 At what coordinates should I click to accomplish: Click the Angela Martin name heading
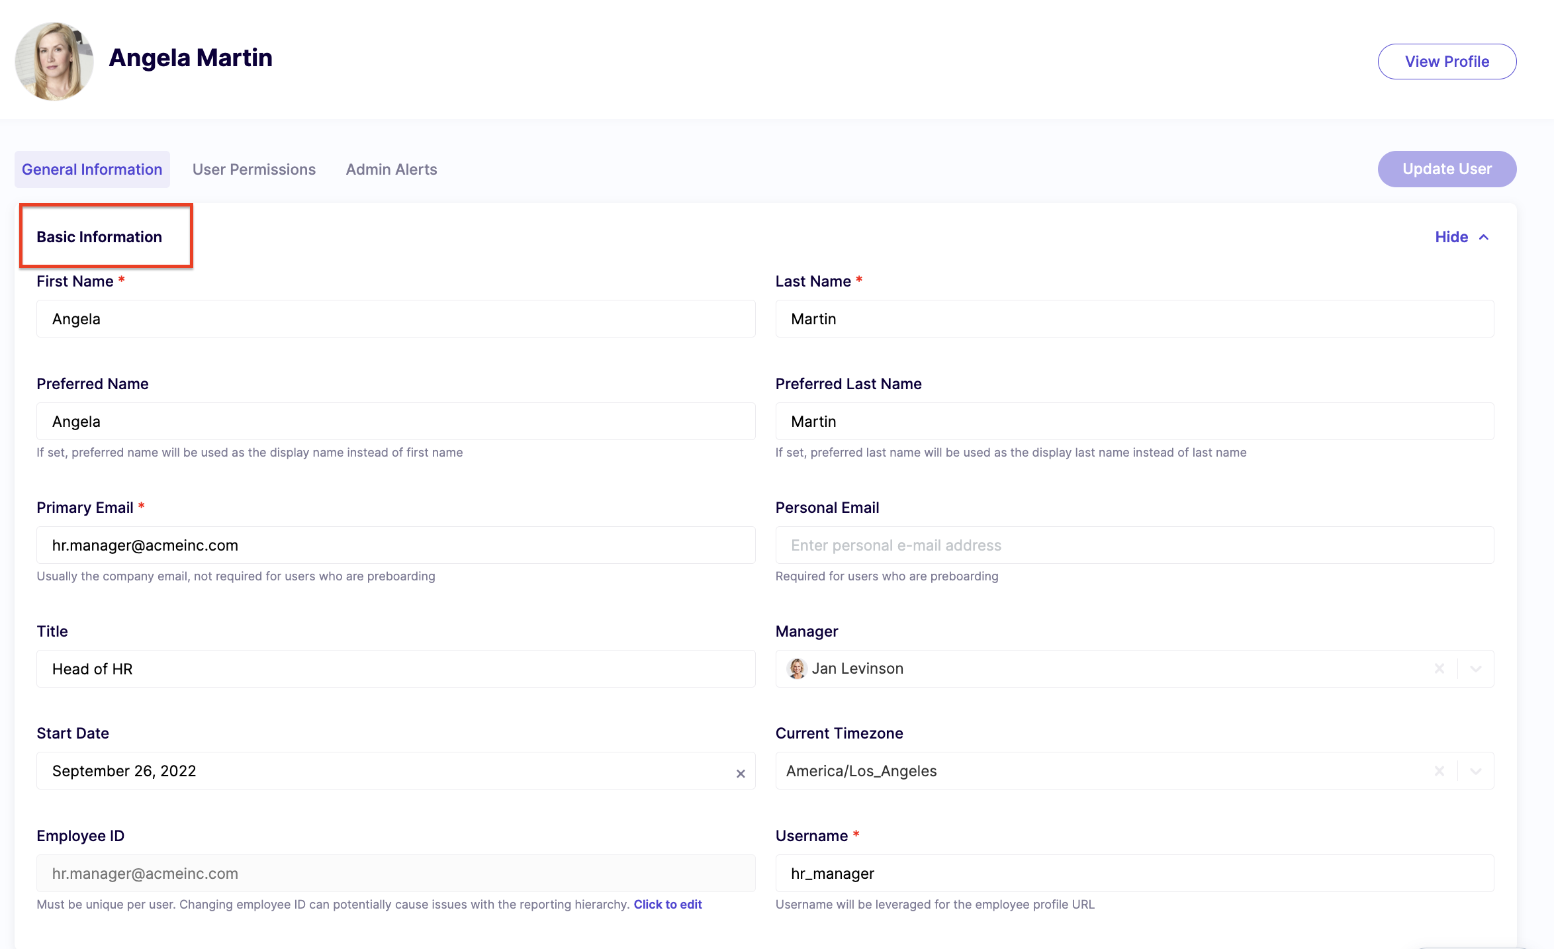pos(191,58)
